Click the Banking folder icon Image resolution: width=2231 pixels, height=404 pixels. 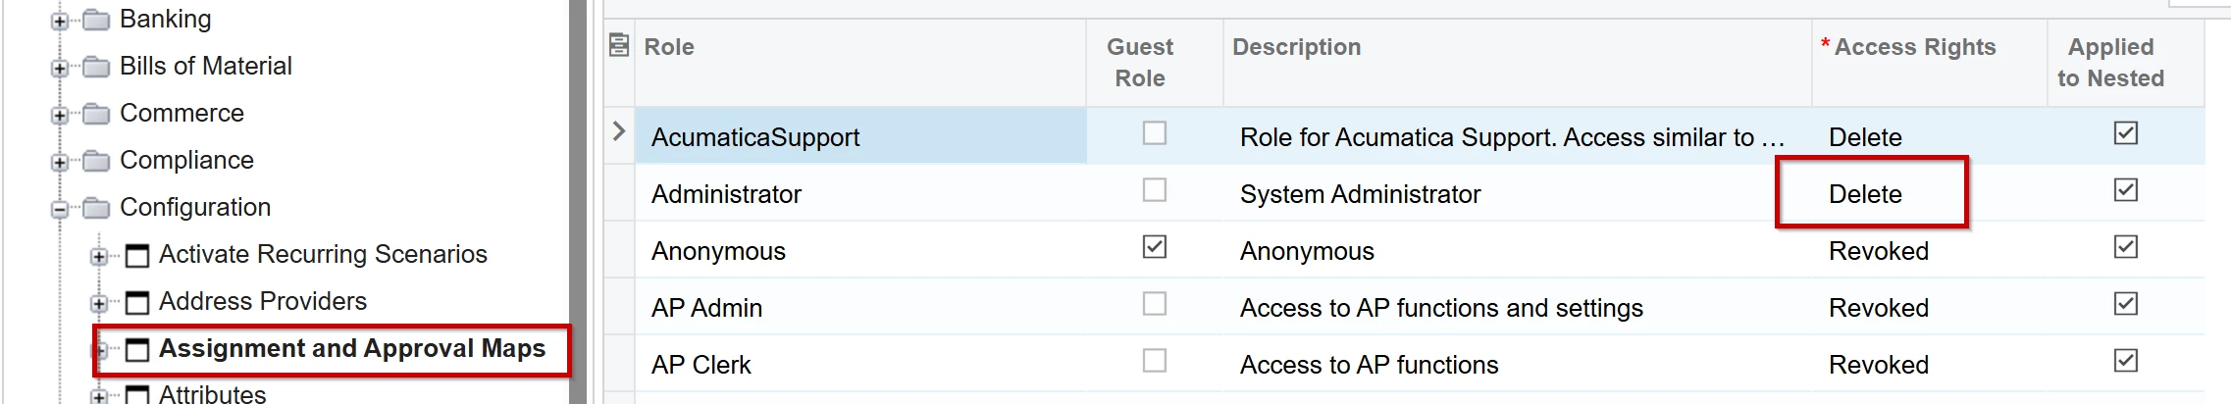click(x=96, y=20)
